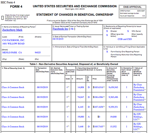This screenshot has width=148, height=133.
Task: Click the price $186.4384 cell
Action: click(99, 97)
